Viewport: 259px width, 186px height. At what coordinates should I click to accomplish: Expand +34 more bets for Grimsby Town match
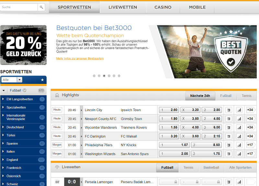(x=250, y=119)
